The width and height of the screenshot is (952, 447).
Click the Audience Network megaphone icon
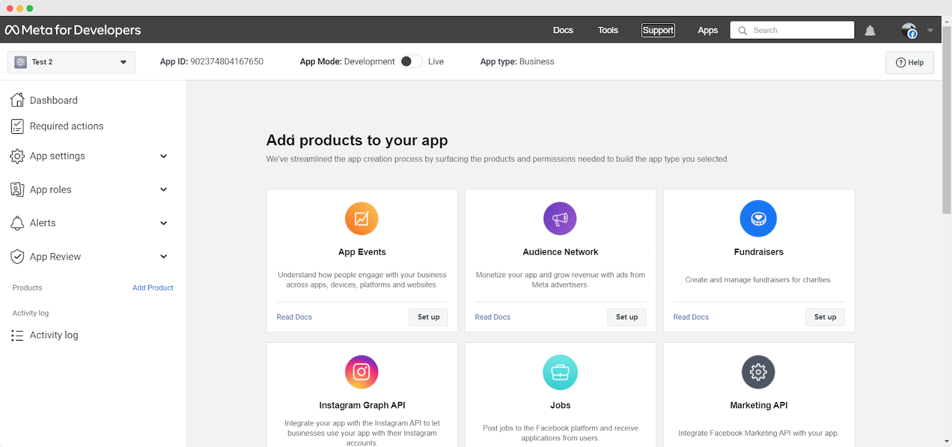[x=560, y=218]
